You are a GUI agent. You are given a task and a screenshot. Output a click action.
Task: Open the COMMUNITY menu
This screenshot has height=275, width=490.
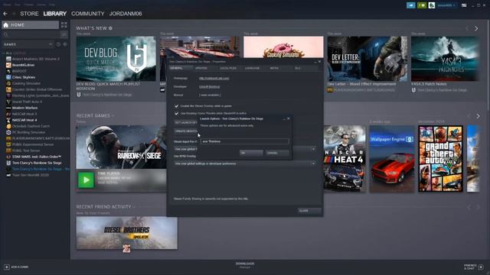[x=88, y=14]
